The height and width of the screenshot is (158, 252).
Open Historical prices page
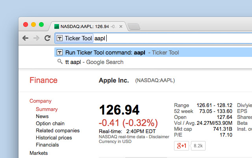(x=54, y=138)
